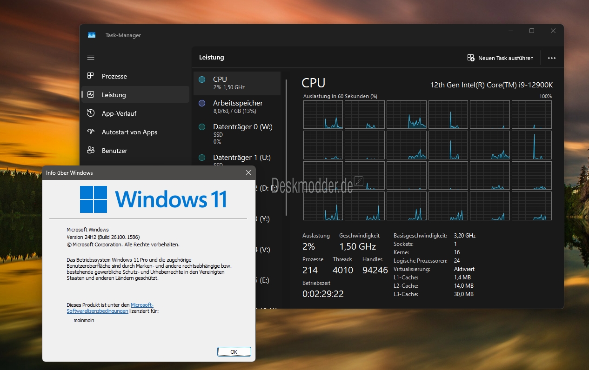Close the Info über Windows dialog

coord(248,172)
